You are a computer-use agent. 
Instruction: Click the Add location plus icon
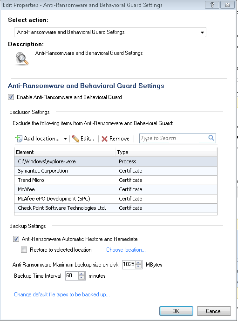pyautogui.click(x=19, y=139)
